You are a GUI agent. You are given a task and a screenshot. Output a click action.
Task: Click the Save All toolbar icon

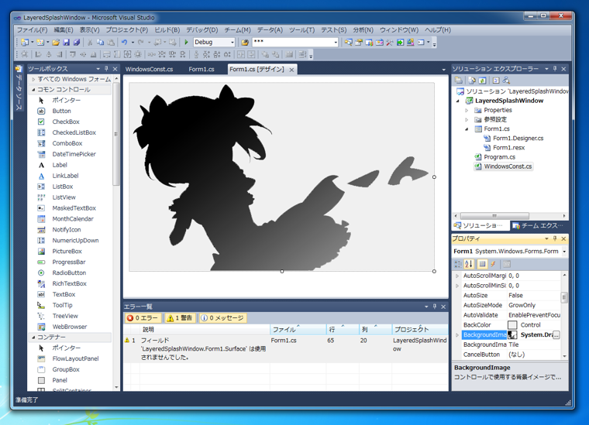[76, 43]
